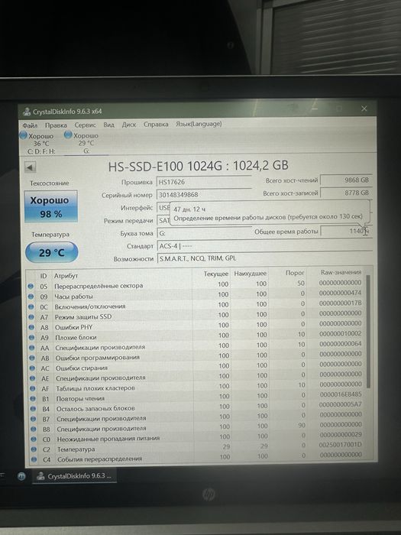Screen dimensions: 401x535
Task: Click raw value 00250017001D
Action: pos(341,445)
